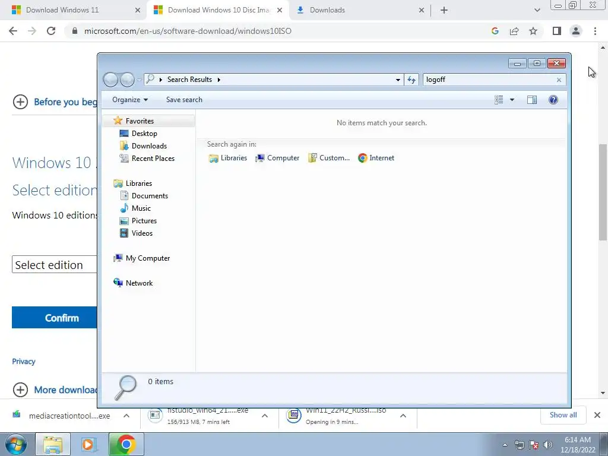Open Windows Start menu
Image resolution: width=608 pixels, height=456 pixels.
coord(16,444)
